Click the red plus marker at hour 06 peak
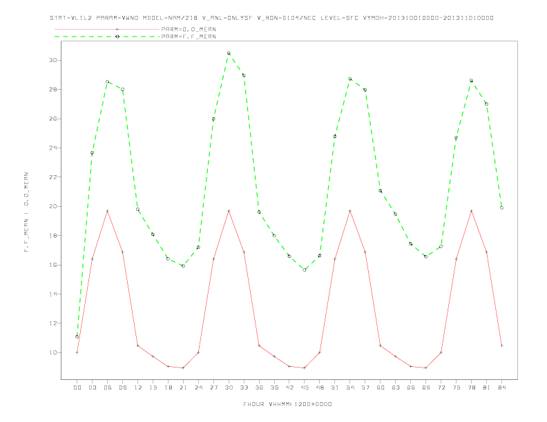Image resolution: width=547 pixels, height=422 pixels. tap(108, 211)
